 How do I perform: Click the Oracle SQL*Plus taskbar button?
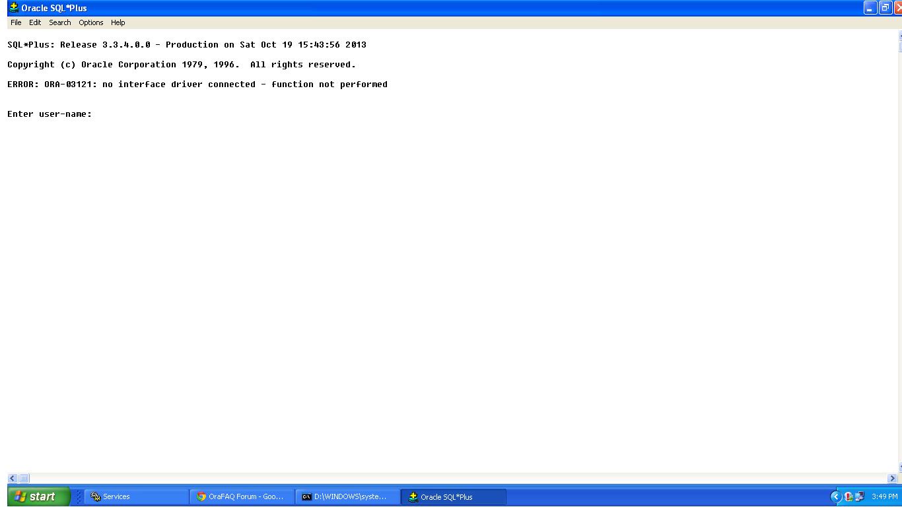tap(453, 496)
